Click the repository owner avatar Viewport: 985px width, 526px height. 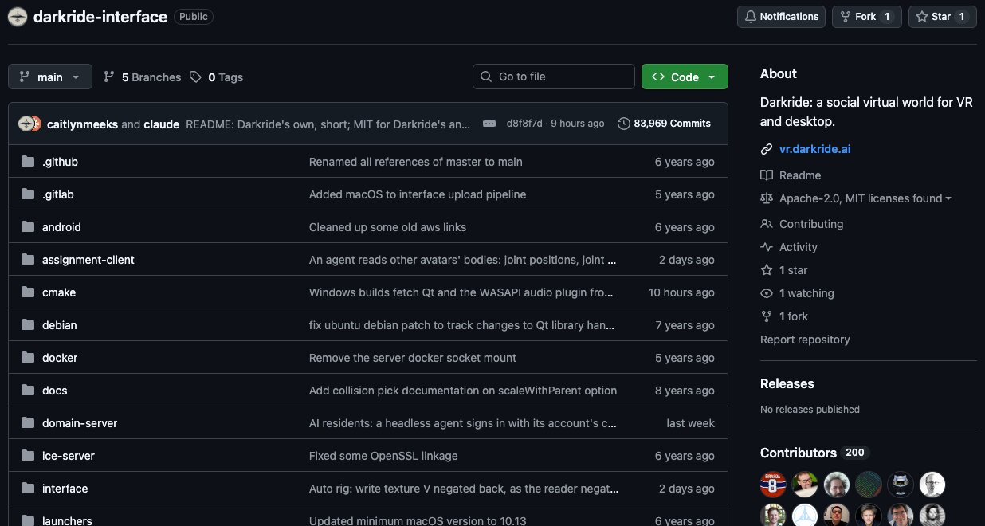(x=18, y=17)
